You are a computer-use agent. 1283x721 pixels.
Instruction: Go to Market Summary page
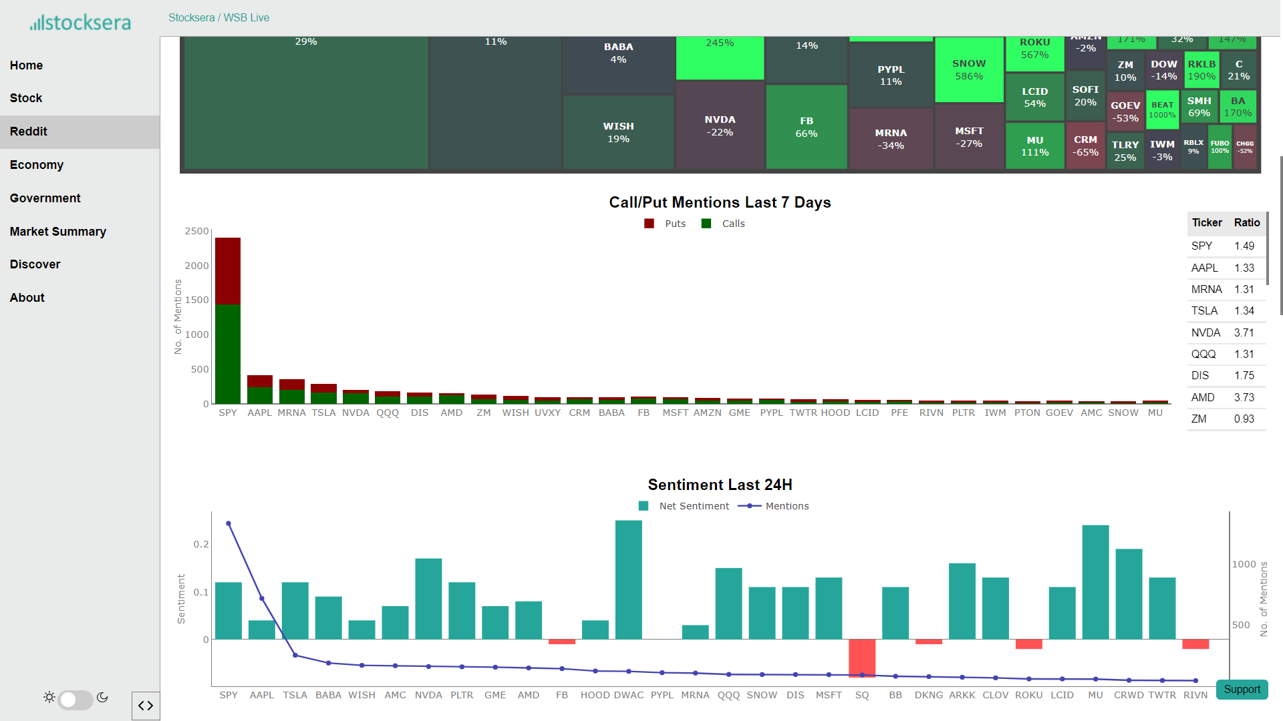click(58, 232)
